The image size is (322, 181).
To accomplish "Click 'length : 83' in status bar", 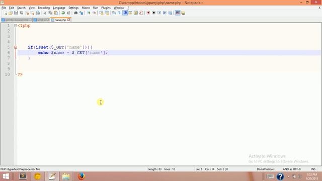I will pyautogui.click(x=155, y=169).
